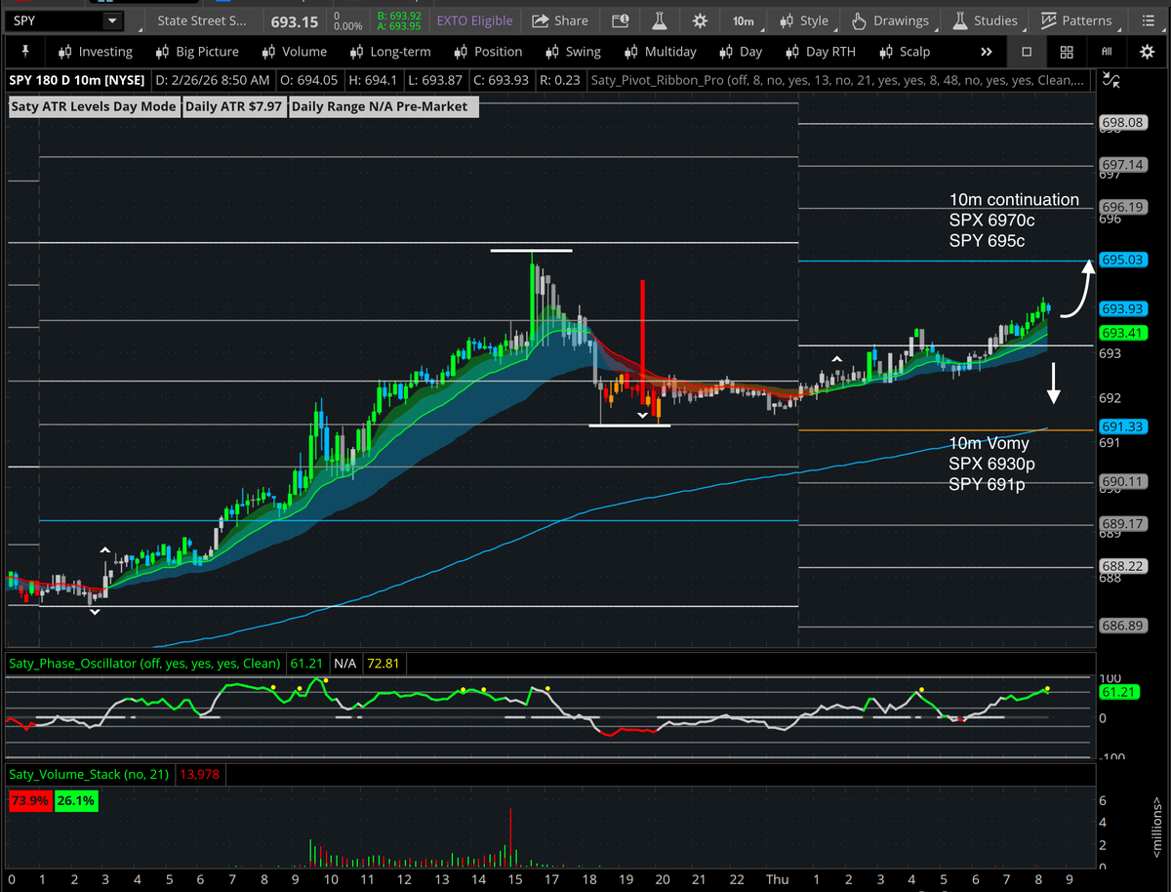This screenshot has height=892, width=1171.
Task: Select the Long-term study set
Action: click(389, 52)
